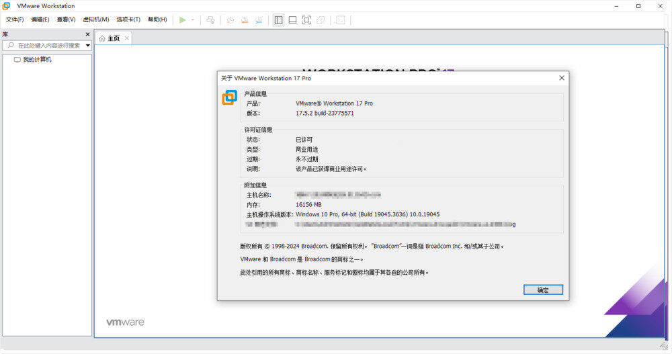672x354 pixels.
Task: Open the power options dropdown arrow beside play
Action: [x=193, y=19]
